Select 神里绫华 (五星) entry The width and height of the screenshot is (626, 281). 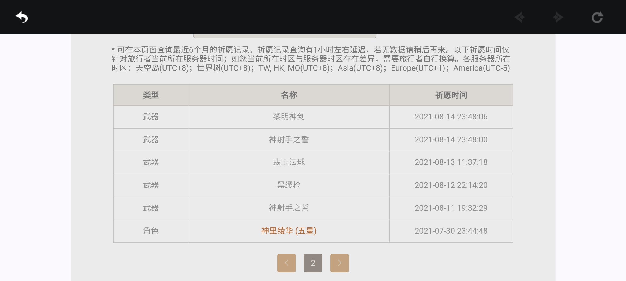(289, 231)
